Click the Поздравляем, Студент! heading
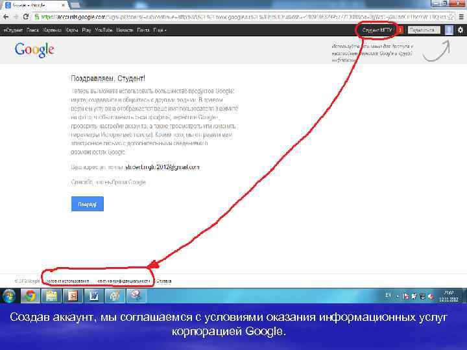This screenshot has height=350, width=467. [x=108, y=78]
